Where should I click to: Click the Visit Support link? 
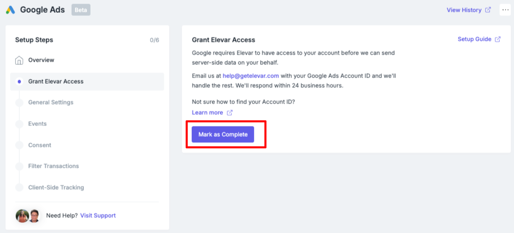tap(98, 215)
